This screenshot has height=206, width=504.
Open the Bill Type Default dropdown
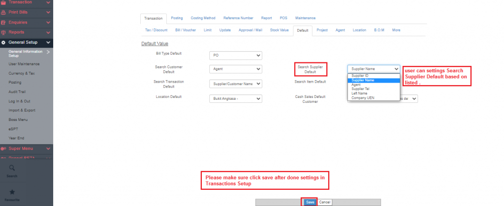235,56
